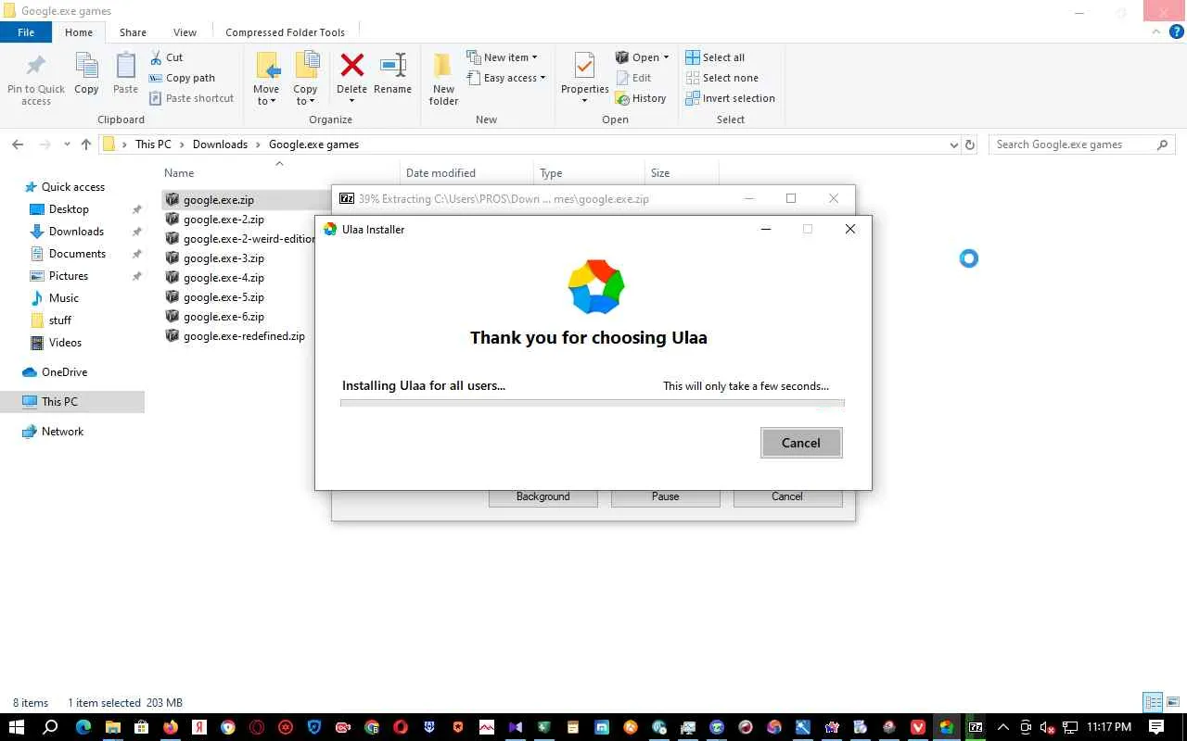Switch to the View ribbon tab
Screen dimensions: 1187x741
click(185, 31)
